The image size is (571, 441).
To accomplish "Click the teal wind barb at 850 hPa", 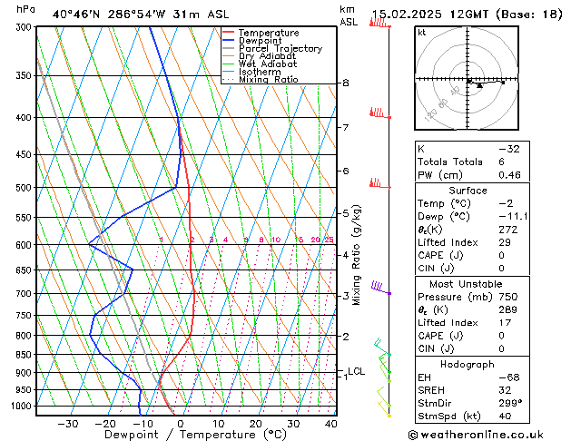I will point(382,348).
